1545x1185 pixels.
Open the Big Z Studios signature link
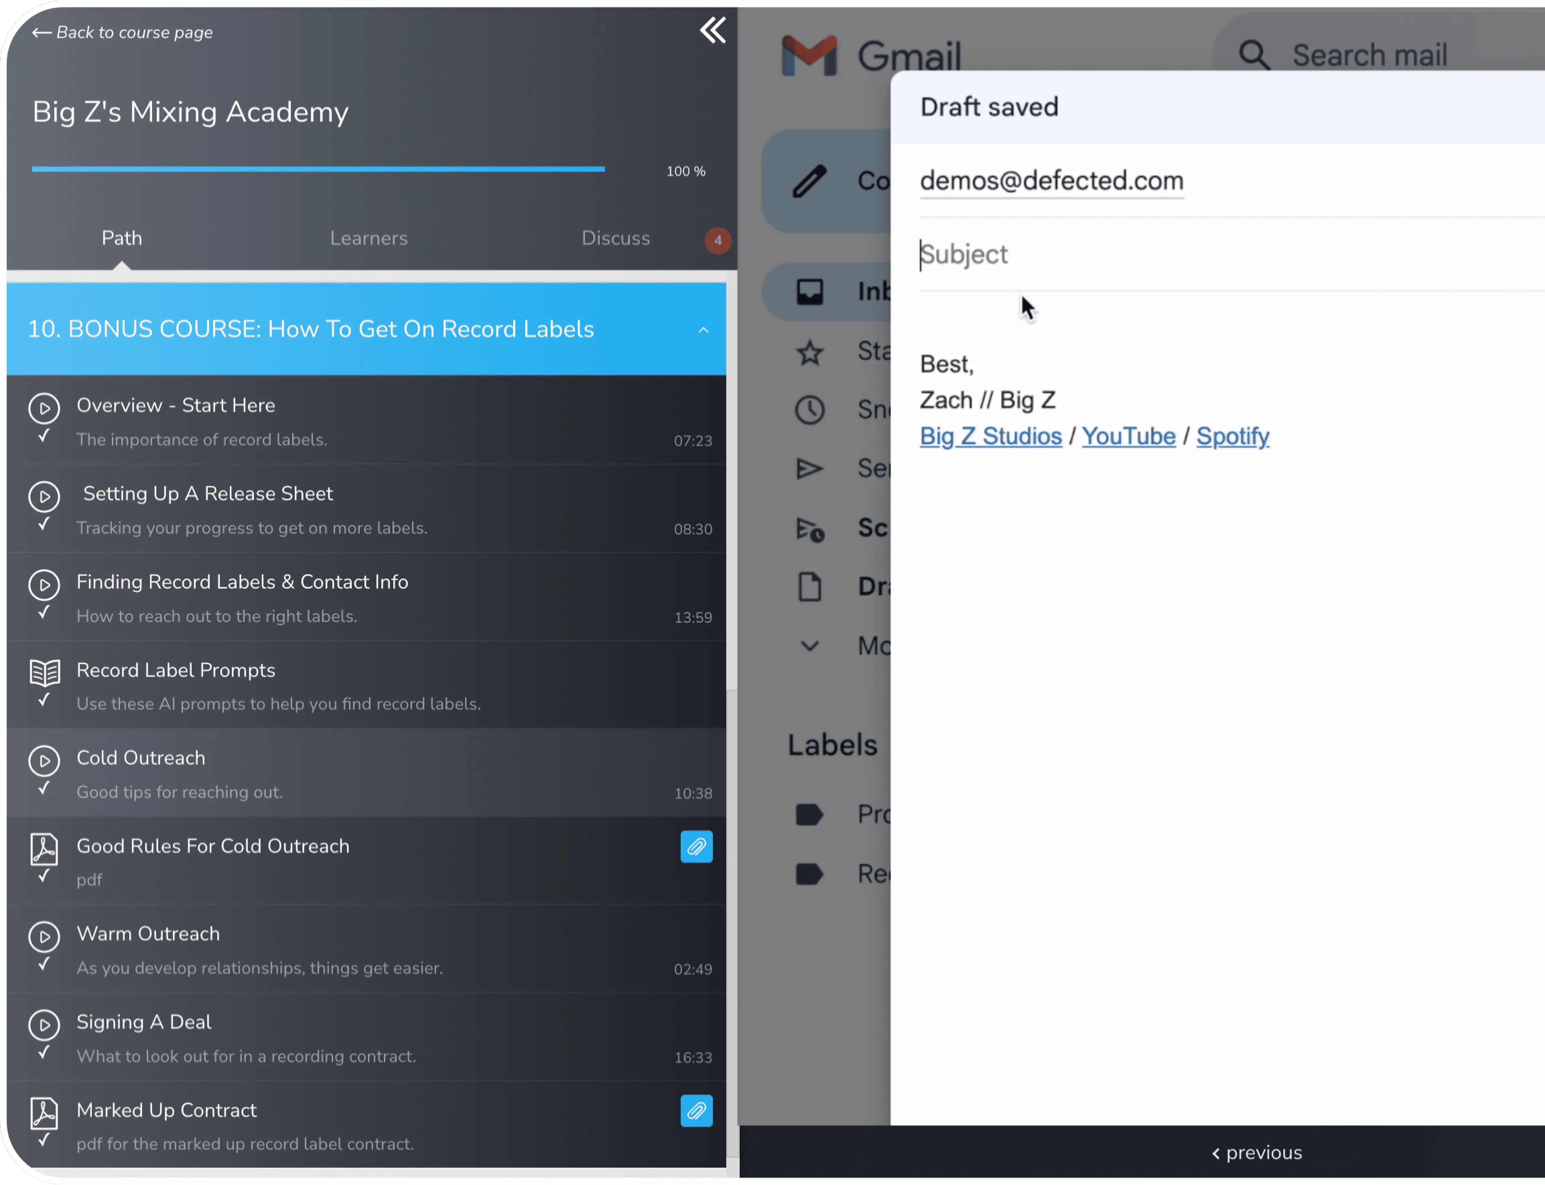pos(991,437)
